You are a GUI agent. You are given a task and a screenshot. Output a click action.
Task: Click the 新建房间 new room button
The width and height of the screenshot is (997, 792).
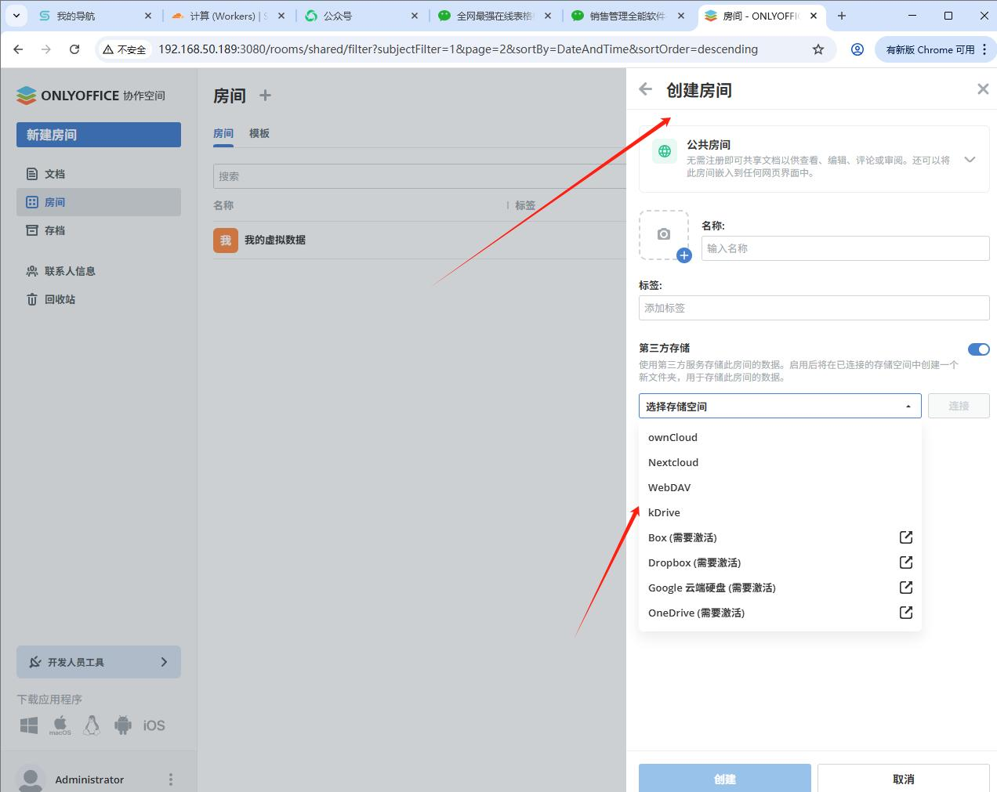tap(99, 135)
